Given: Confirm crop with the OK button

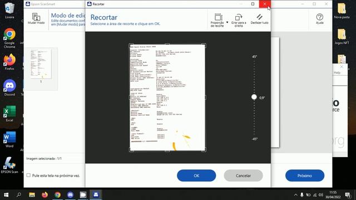Looking at the screenshot, I should (x=196, y=176).
